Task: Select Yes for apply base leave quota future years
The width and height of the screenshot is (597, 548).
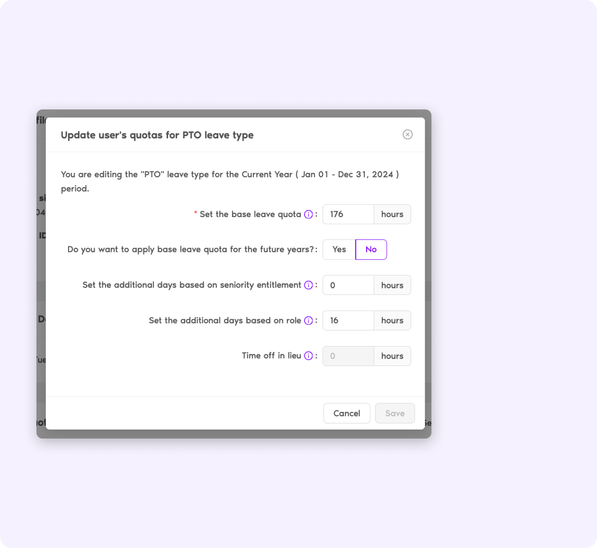Action: (339, 249)
